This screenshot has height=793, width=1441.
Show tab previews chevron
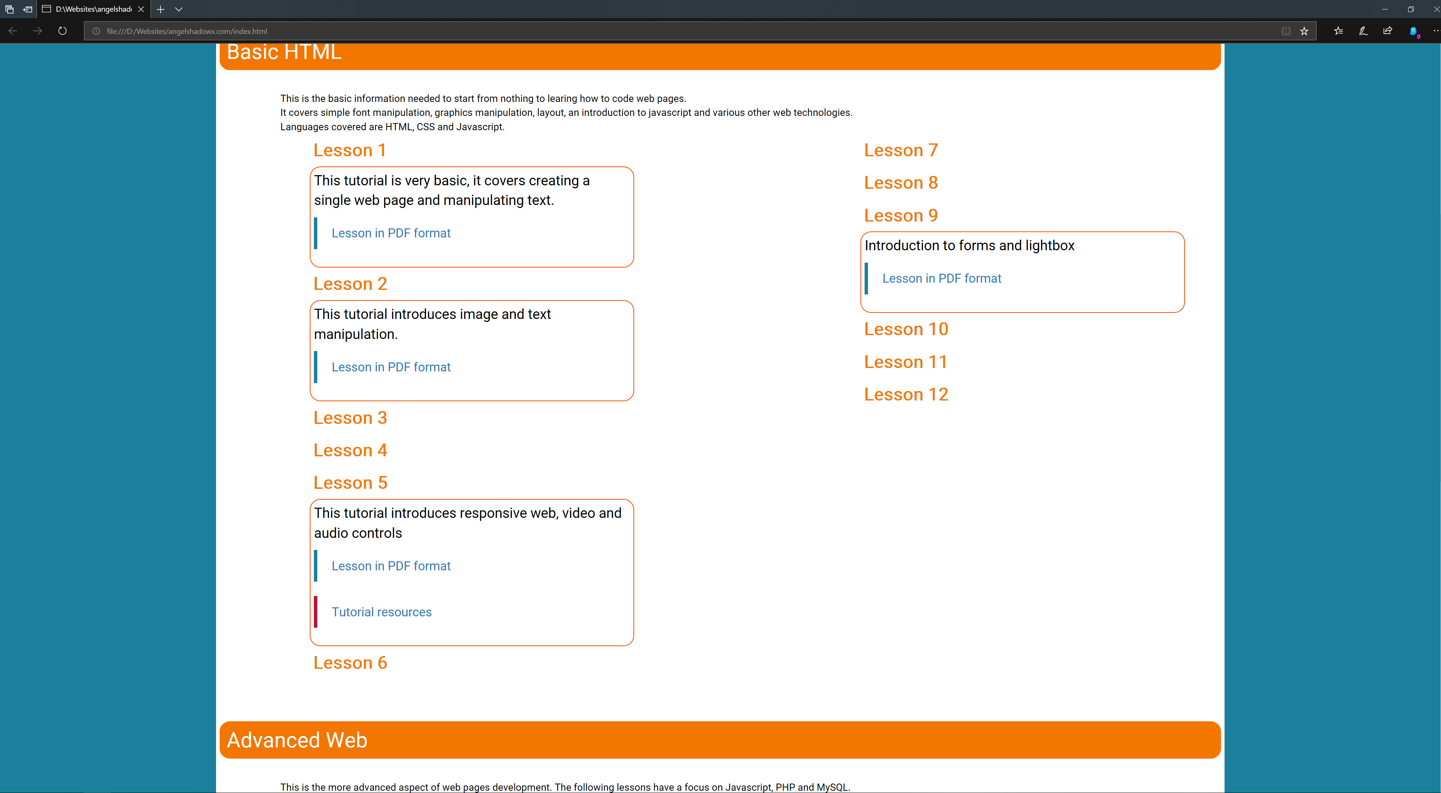179,9
